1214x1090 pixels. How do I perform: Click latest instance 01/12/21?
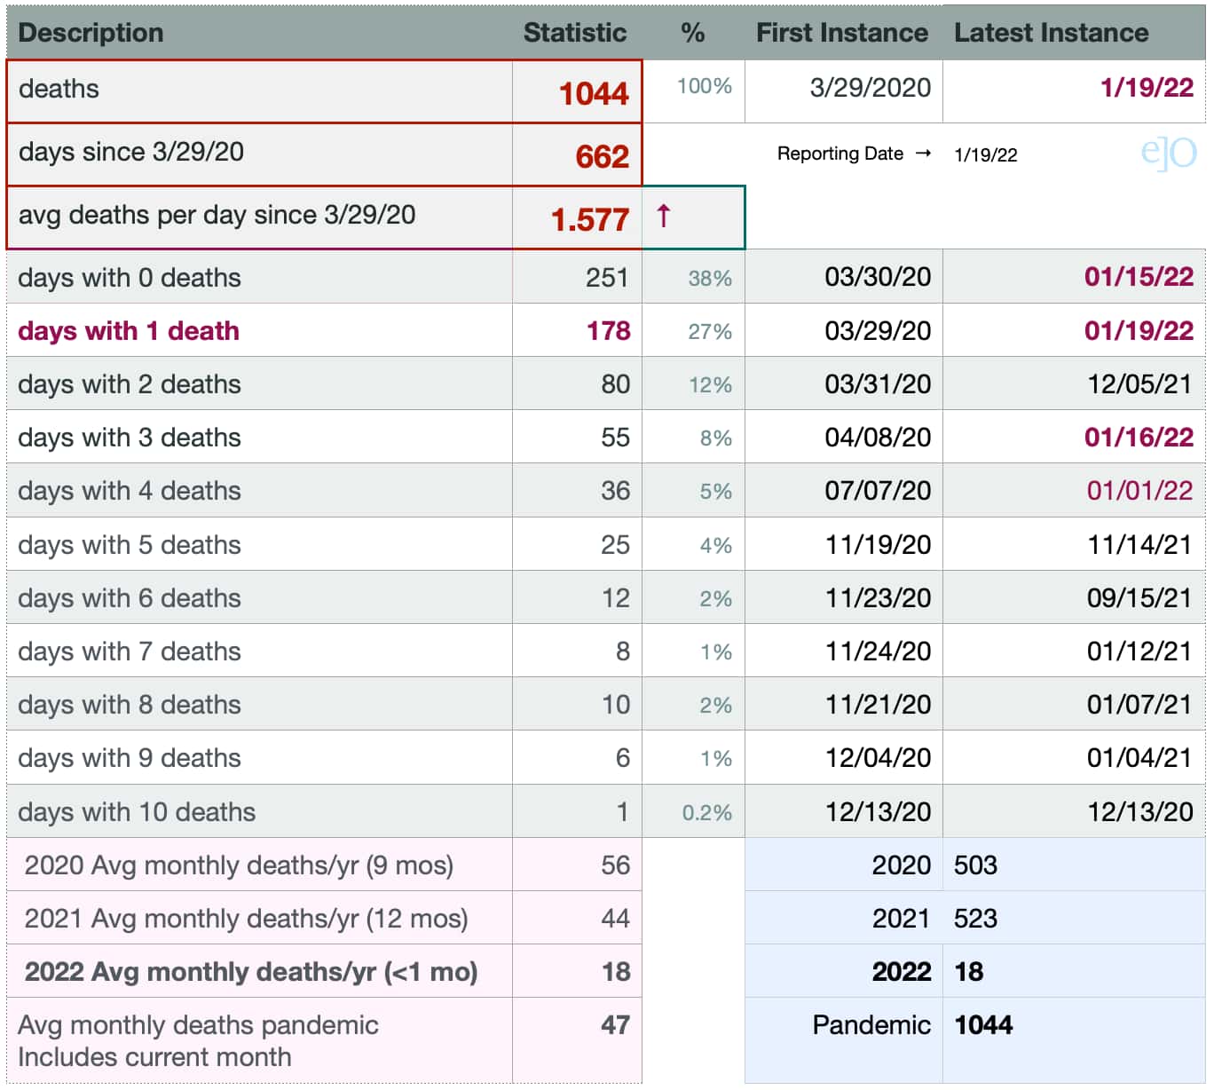[x=1139, y=652]
